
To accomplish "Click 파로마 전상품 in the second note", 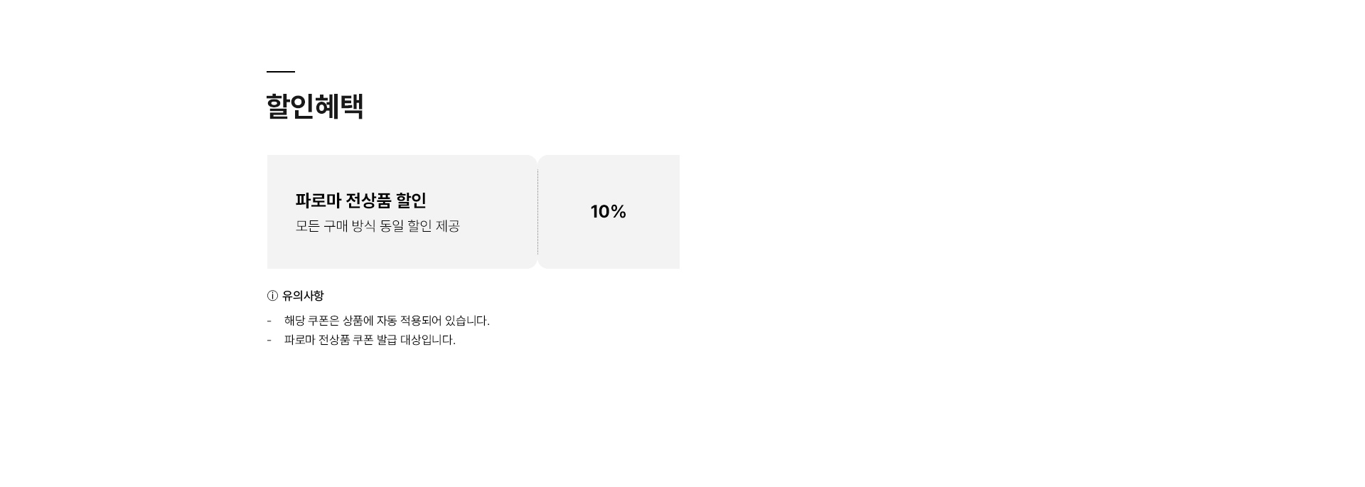I will (x=317, y=340).
